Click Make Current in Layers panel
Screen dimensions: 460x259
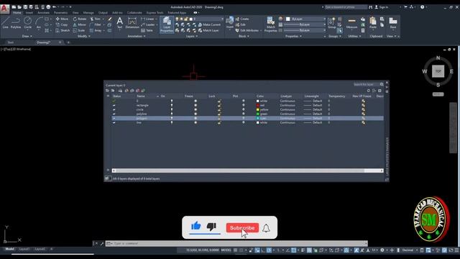click(209, 24)
